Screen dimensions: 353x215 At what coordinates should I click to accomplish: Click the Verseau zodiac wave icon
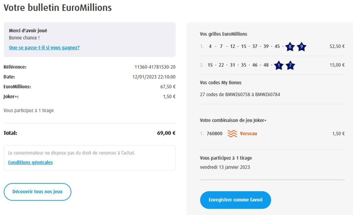pyautogui.click(x=232, y=134)
